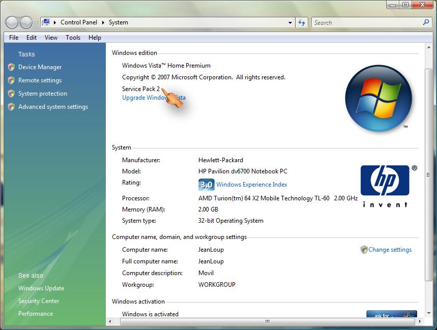Image resolution: width=437 pixels, height=330 pixels.
Task: Click the 3.0 rating score badge
Action: 207,185
